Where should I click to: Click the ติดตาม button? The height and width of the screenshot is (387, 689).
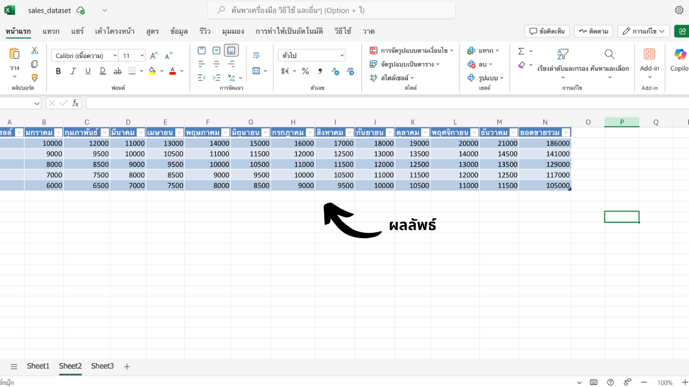[593, 31]
